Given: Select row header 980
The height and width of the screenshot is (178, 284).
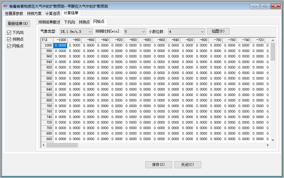Looking at the screenshot, I should pyautogui.click(x=47, y=51).
